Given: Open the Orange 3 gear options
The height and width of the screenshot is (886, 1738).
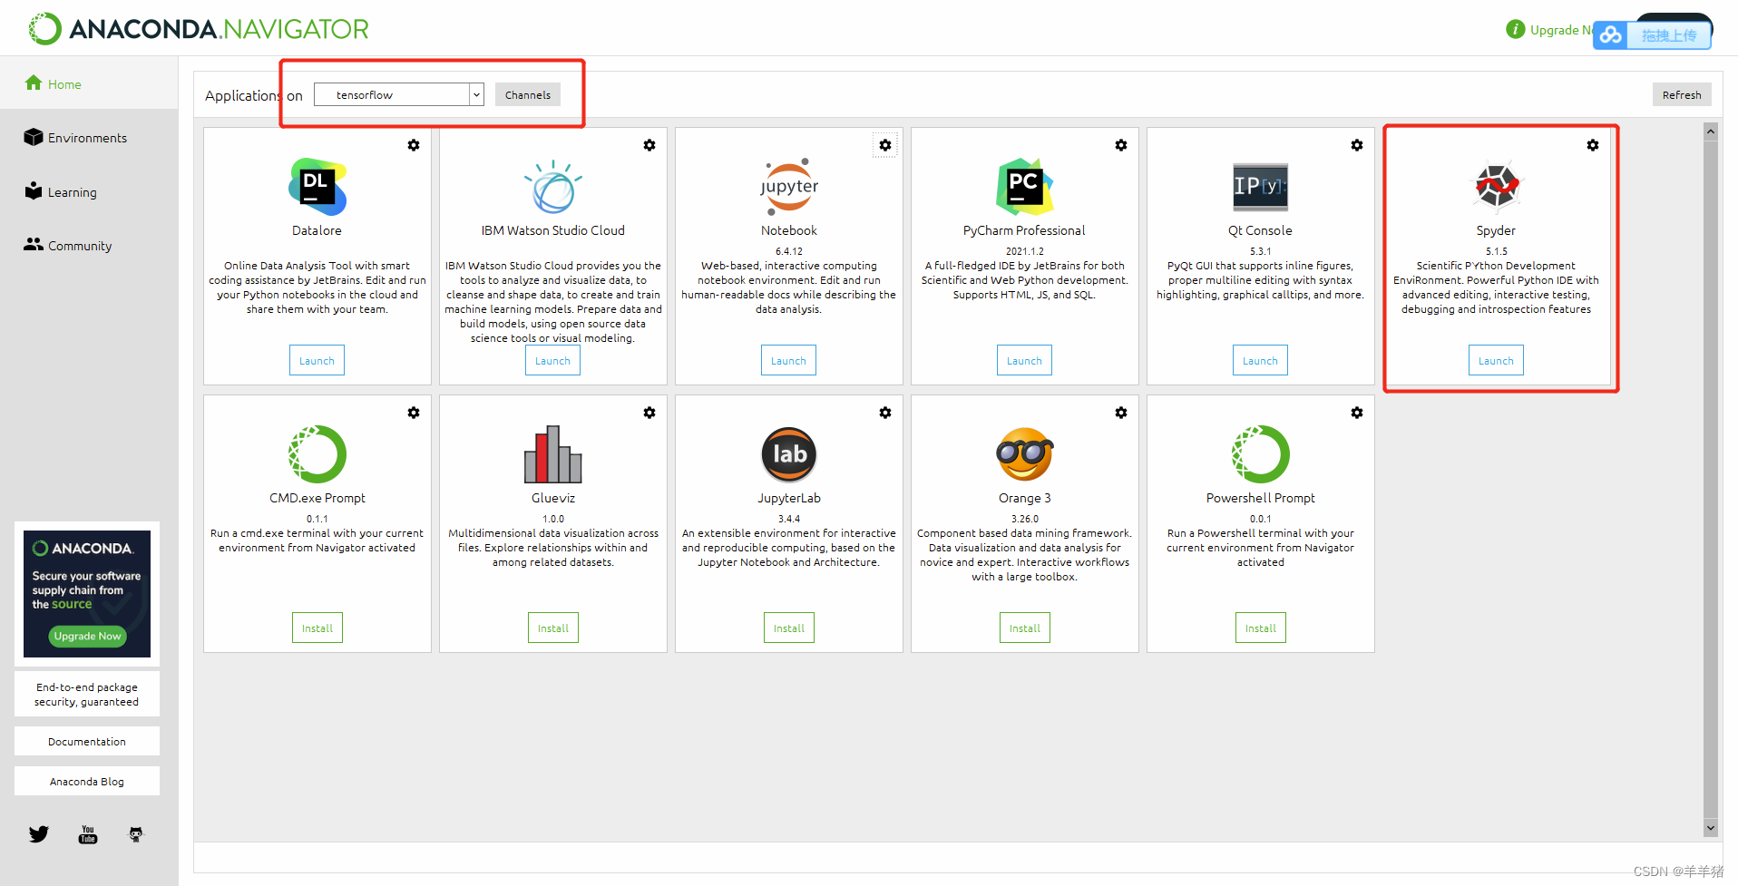Looking at the screenshot, I should click(x=1121, y=413).
